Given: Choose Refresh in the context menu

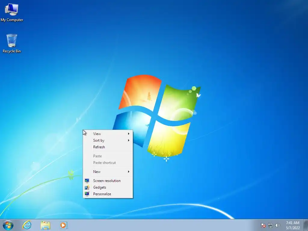Looking at the screenshot, I should tap(108, 147).
